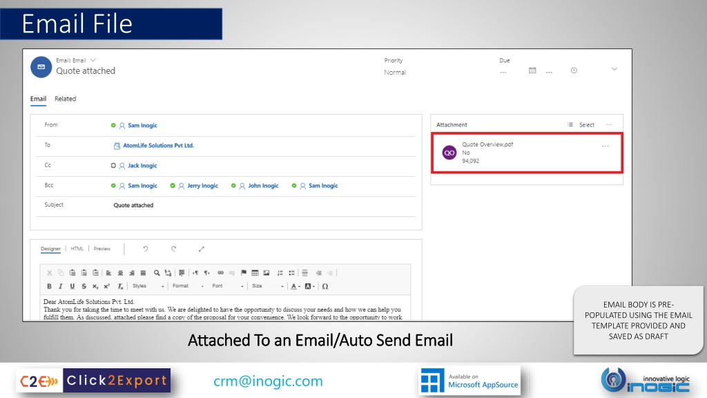Select the Designer editor tab
This screenshot has height=398, width=707.
click(50, 249)
